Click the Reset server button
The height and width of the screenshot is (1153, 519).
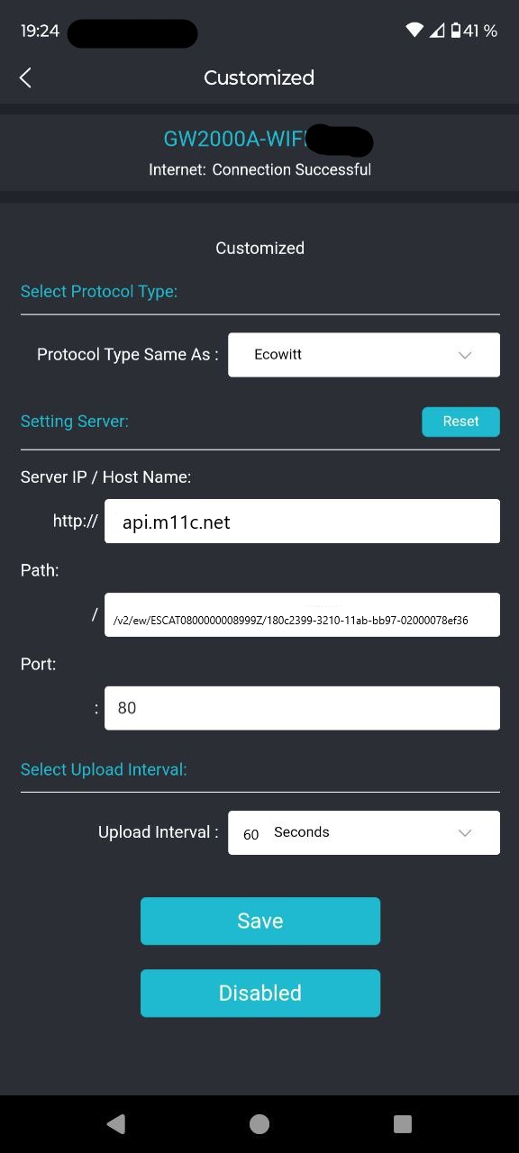(460, 422)
